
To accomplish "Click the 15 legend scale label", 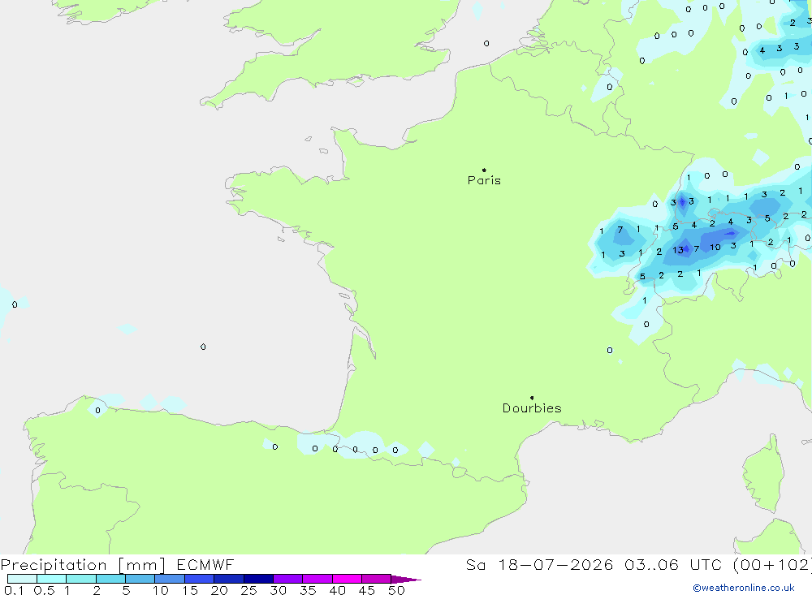I will point(190,590).
